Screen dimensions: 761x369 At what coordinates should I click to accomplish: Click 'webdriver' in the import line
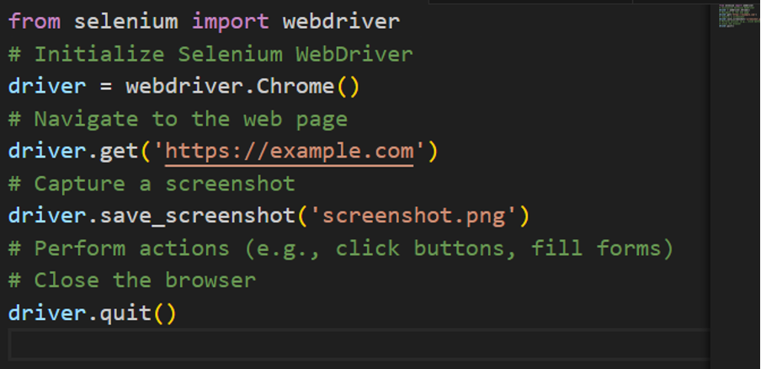[341, 21]
